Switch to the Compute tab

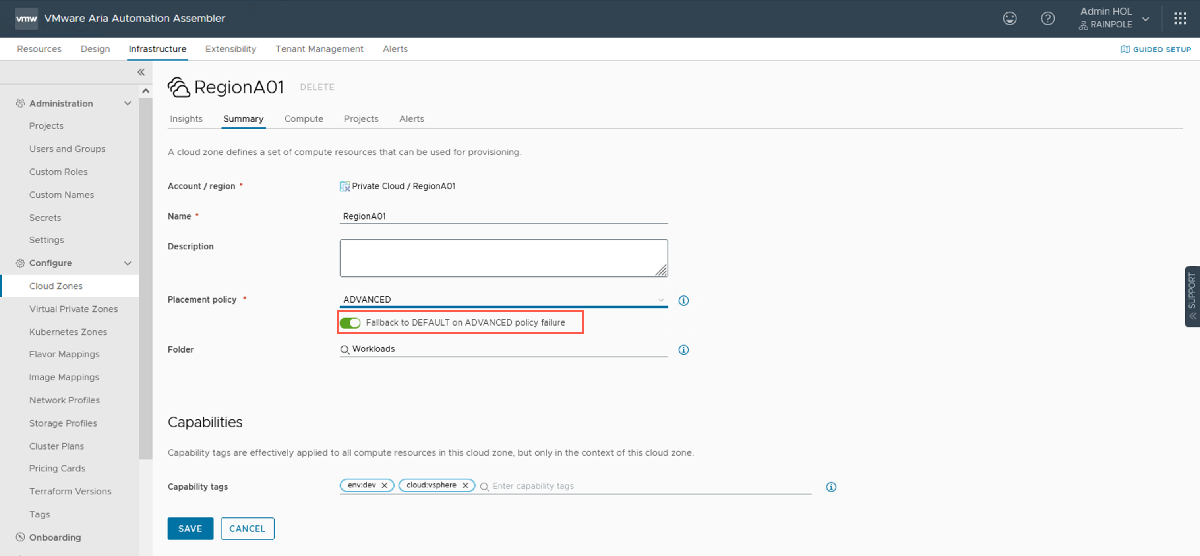pos(303,119)
